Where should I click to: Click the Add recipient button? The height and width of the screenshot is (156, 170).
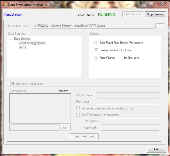65,128
